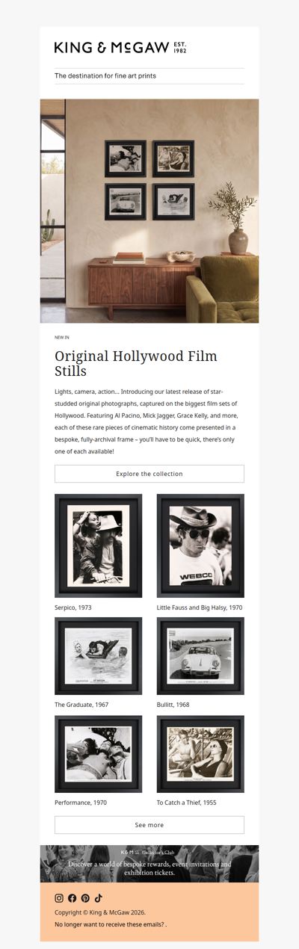Click the To Catch a Thief, 1955 caption
Image resolution: width=299 pixels, height=949 pixels.
pos(187,803)
